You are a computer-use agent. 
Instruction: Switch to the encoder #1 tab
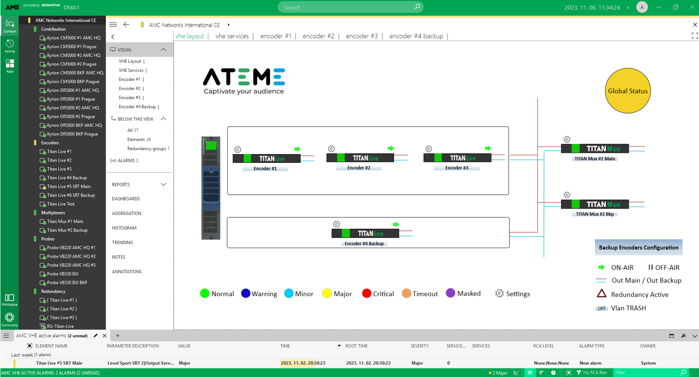[276, 36]
